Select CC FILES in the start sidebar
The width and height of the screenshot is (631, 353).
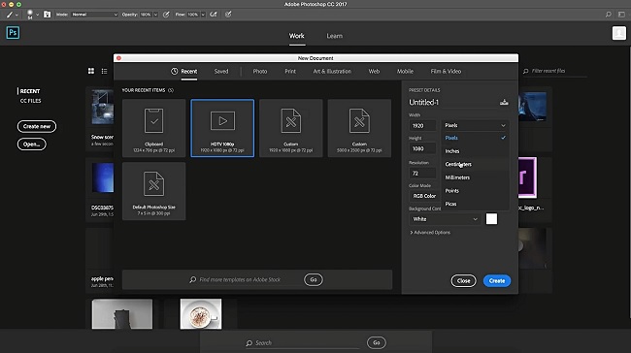31,101
